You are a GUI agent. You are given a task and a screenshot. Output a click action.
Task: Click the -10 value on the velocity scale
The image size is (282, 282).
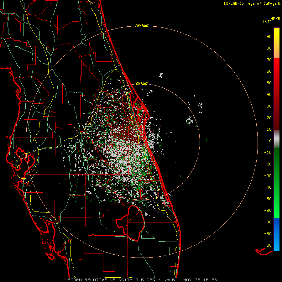click(268, 153)
